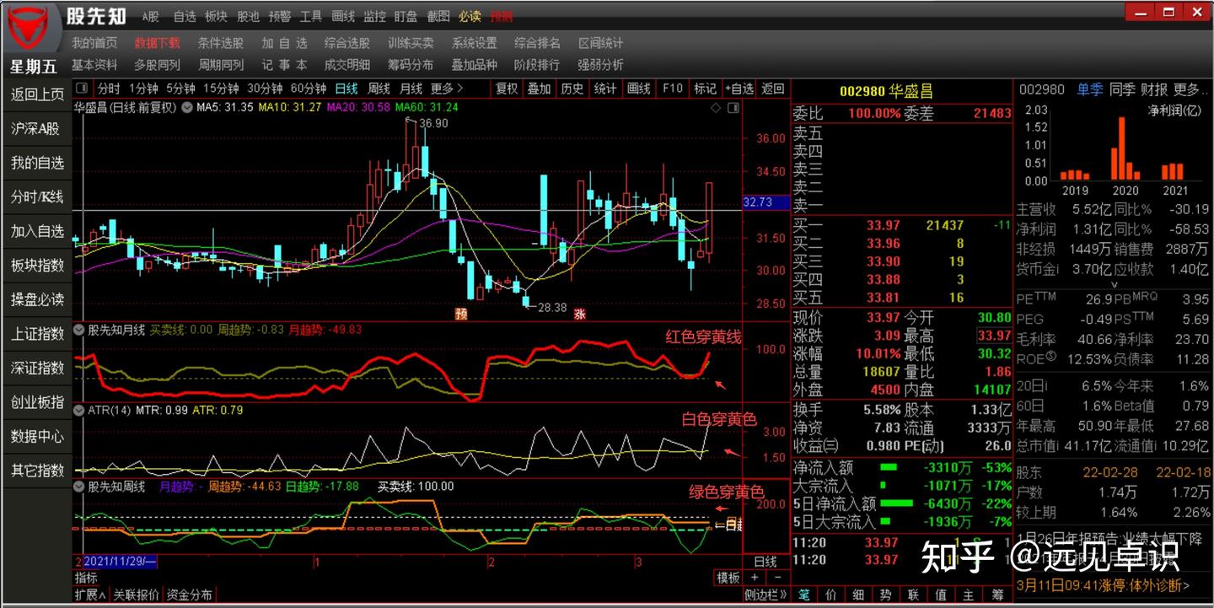Open 板块指数 from the sidebar
The height and width of the screenshot is (608, 1214).
click(37, 265)
